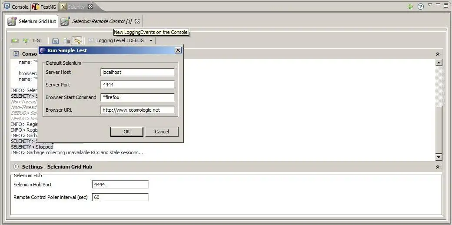
Task: Click the Logging Level flag icon
Action: point(91,41)
